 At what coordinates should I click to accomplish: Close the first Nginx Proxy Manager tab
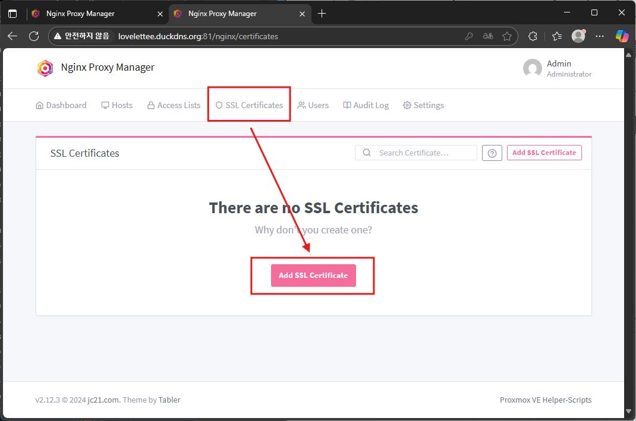[160, 14]
